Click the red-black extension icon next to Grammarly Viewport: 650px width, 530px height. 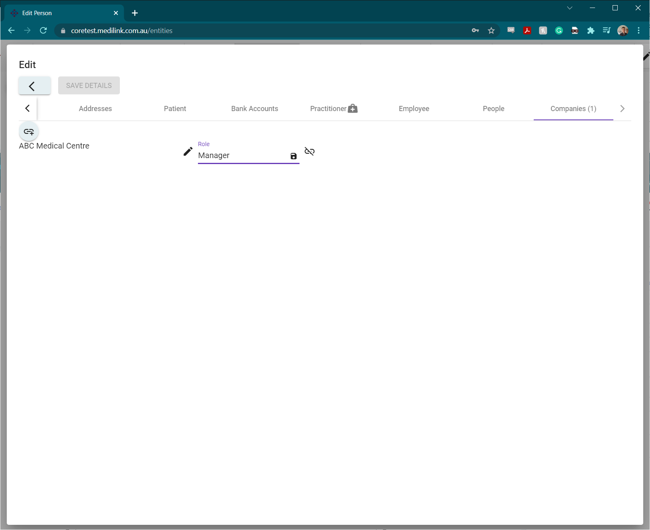point(575,30)
